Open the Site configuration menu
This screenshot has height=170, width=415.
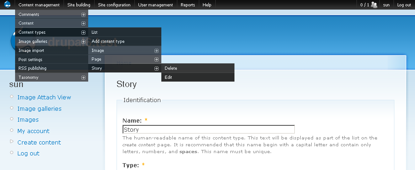[114, 5]
